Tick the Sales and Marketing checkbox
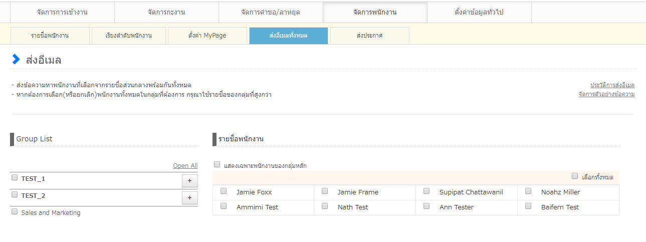The image size is (646, 242). click(x=15, y=211)
